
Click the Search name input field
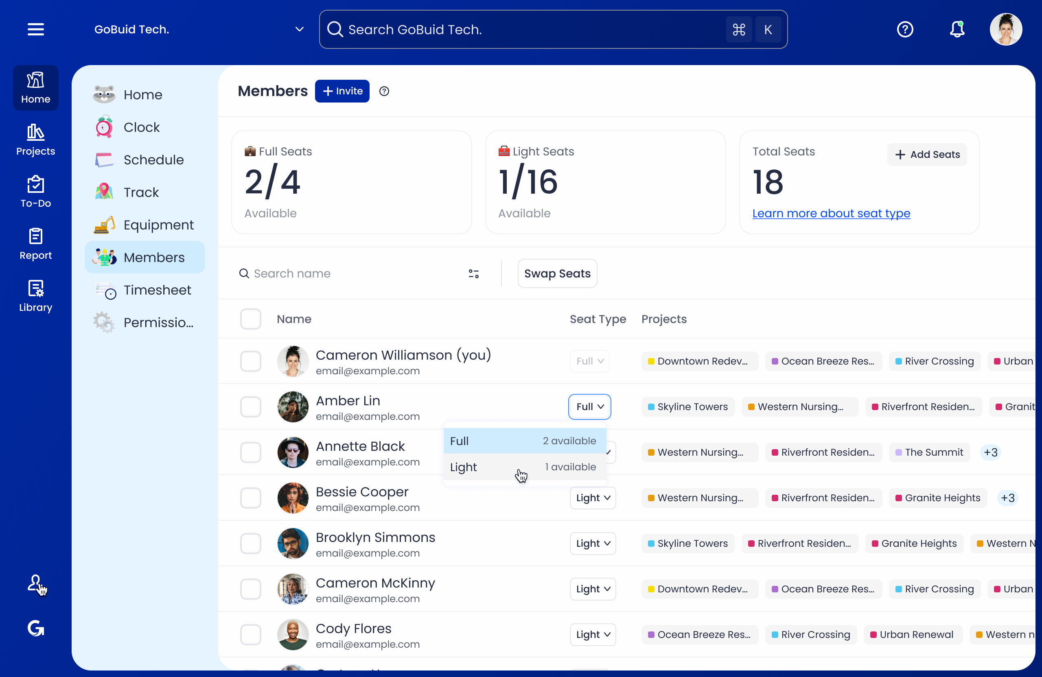tap(350, 273)
